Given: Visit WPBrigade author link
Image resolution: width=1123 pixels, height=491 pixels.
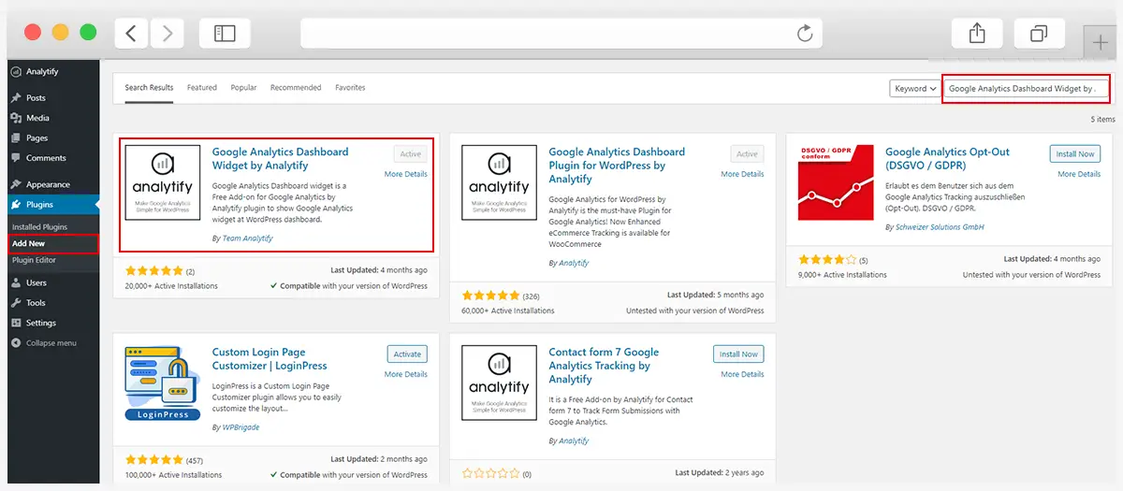Looking at the screenshot, I should 240,427.
